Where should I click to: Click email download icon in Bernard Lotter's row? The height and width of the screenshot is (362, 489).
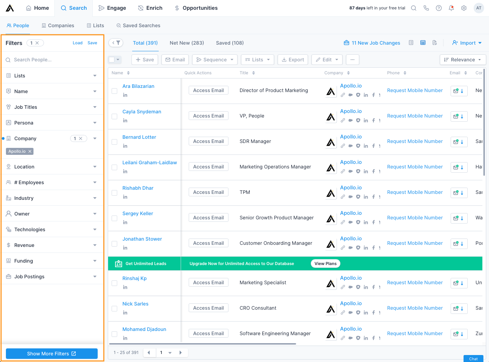pos(459,142)
